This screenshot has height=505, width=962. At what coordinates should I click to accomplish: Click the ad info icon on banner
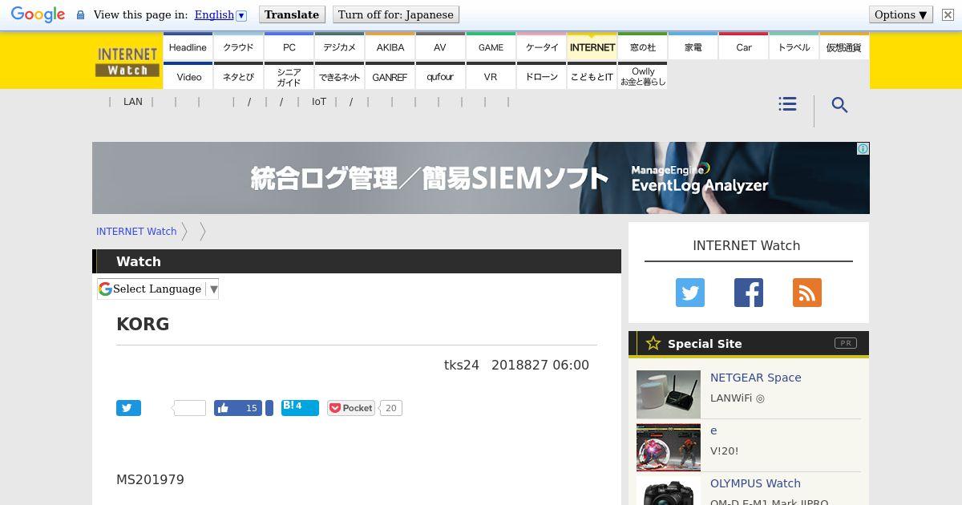863,149
